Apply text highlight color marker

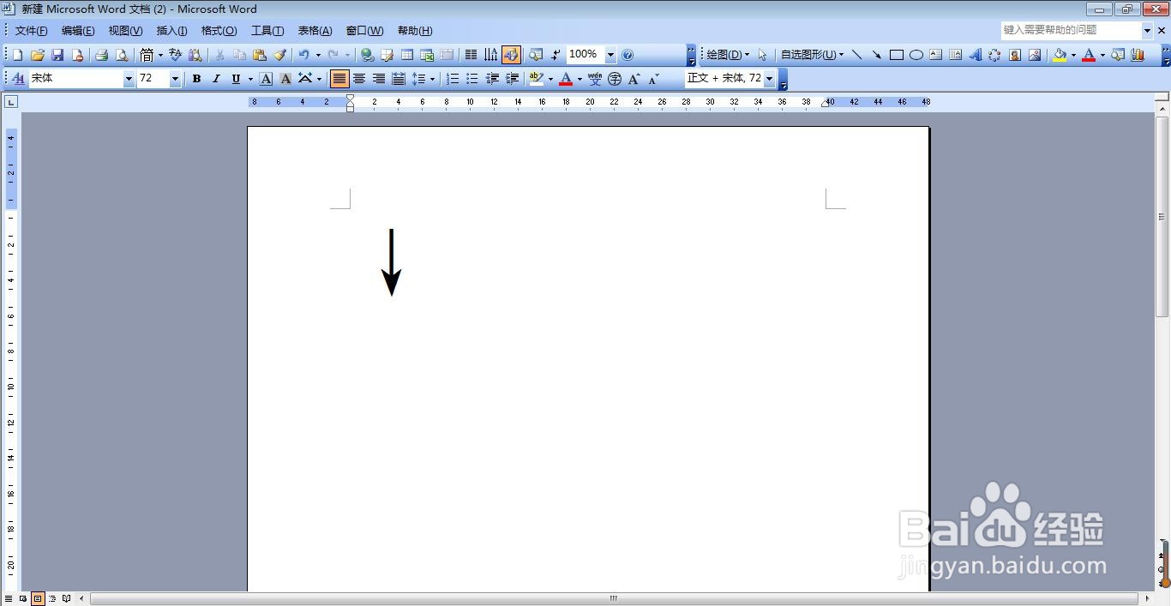[536, 79]
